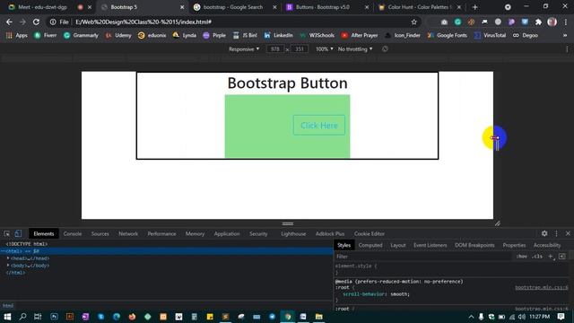Open DevTools settings gear
The image size is (574, 323).
(544, 233)
